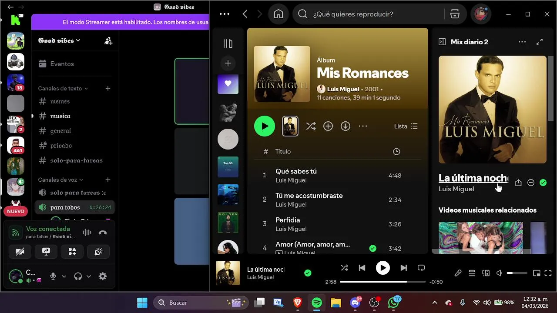Open Lista view dropdown

(x=406, y=126)
